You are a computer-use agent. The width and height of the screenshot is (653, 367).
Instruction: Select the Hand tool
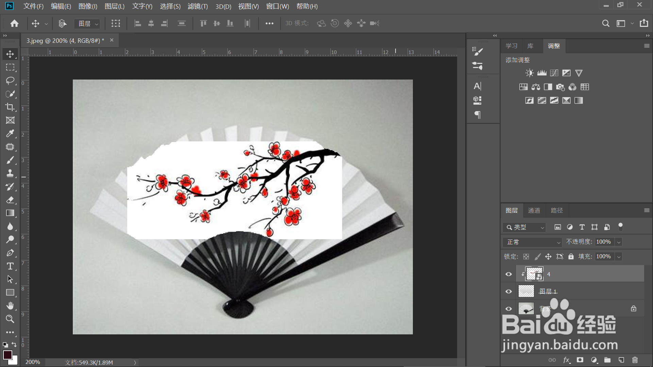10,306
